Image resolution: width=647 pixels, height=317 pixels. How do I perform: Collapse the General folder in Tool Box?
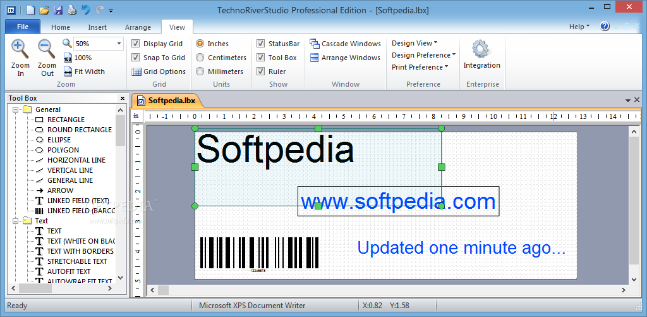[16, 110]
